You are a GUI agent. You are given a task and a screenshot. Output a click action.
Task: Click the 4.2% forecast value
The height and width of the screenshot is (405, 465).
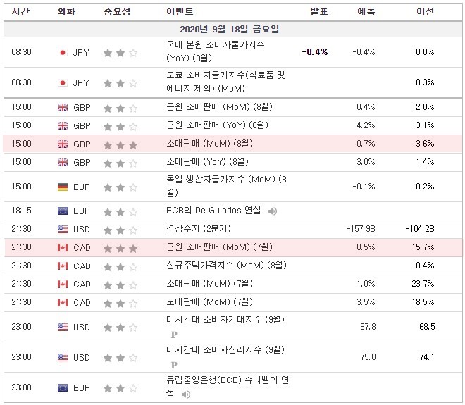[366, 125]
